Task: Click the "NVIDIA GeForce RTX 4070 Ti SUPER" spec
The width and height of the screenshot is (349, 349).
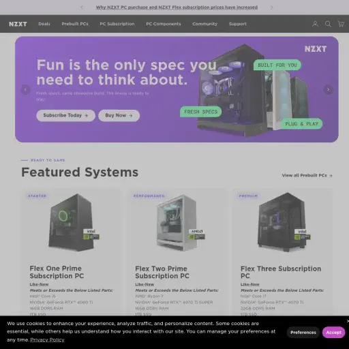Action: point(174,303)
